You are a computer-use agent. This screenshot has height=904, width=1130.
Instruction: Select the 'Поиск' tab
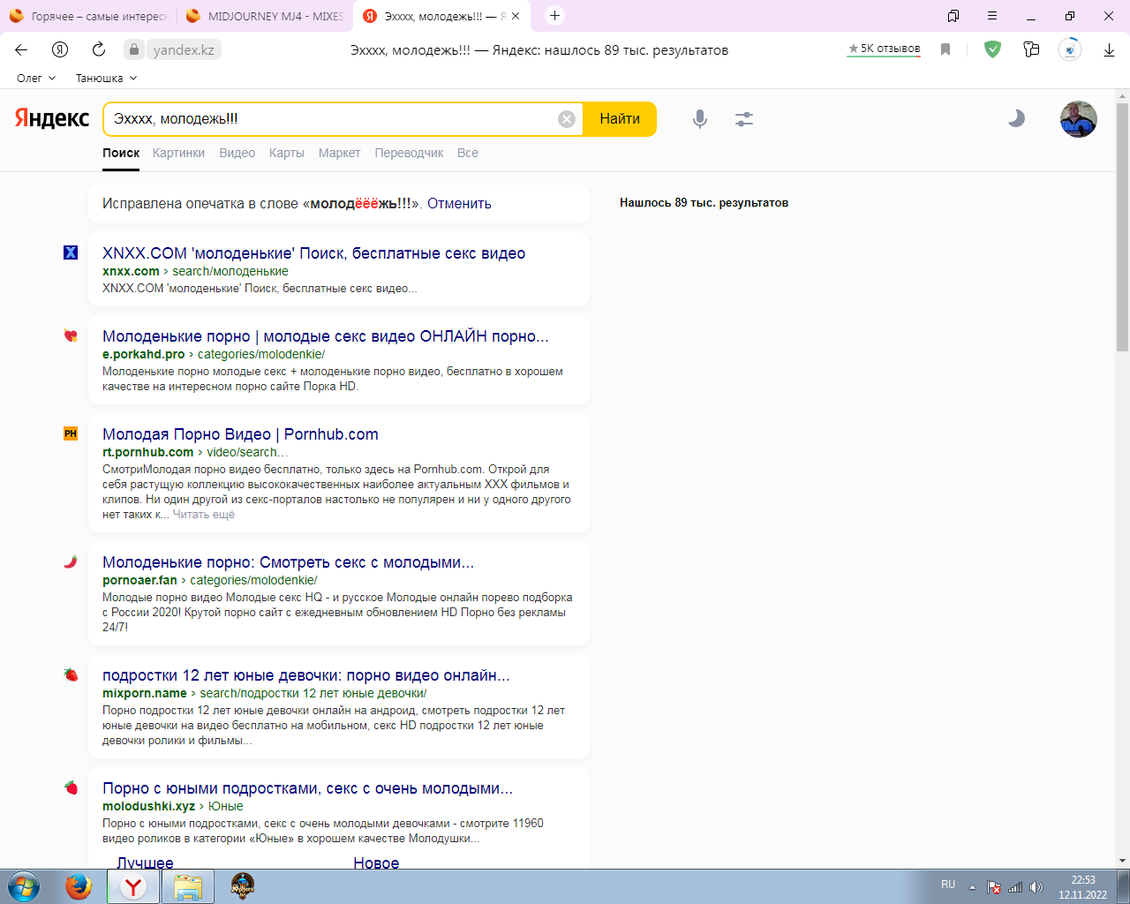pyautogui.click(x=121, y=153)
